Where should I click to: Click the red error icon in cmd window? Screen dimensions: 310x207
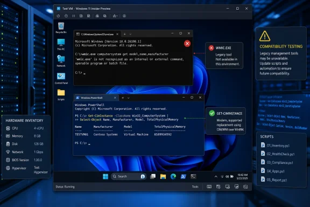tap(187, 44)
